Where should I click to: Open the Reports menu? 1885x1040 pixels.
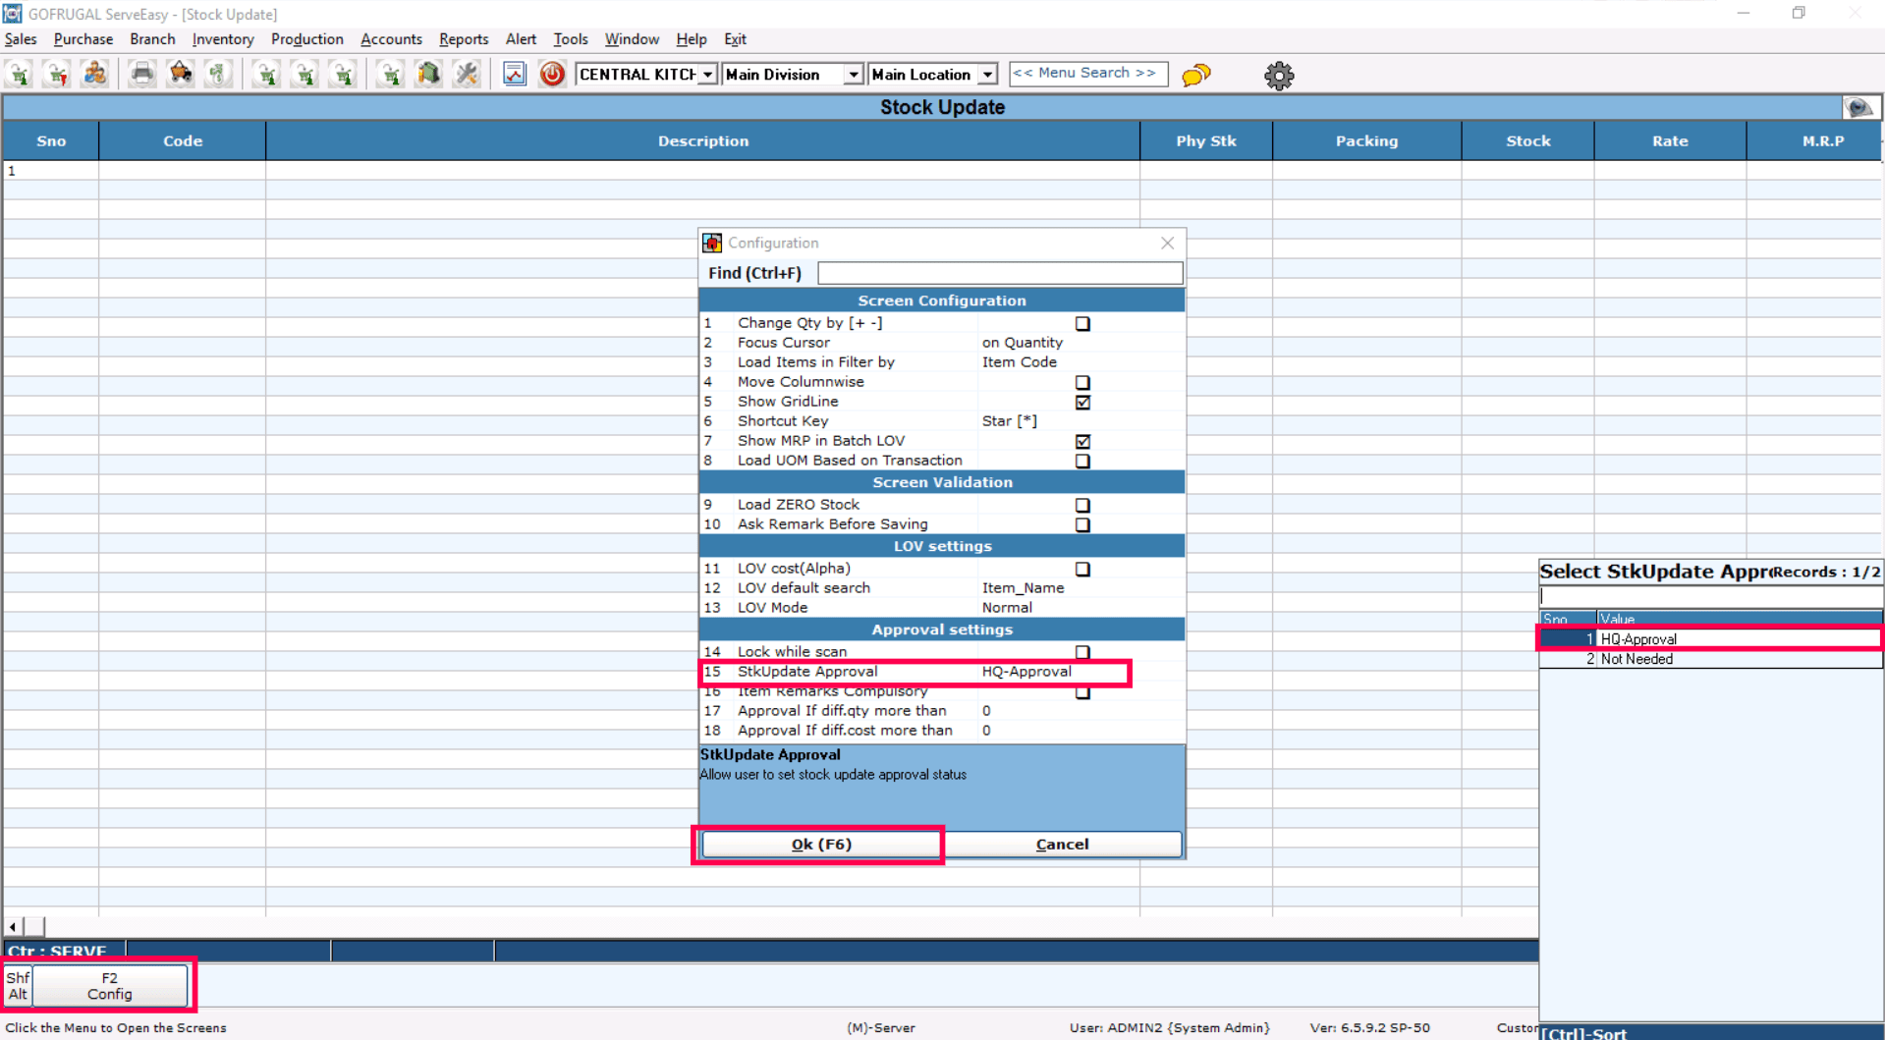click(463, 39)
